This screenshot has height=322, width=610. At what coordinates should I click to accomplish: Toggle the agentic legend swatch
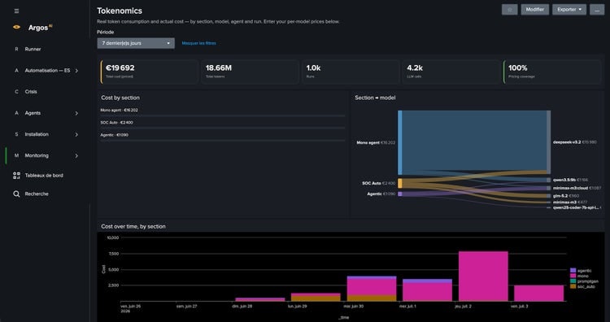(573, 270)
